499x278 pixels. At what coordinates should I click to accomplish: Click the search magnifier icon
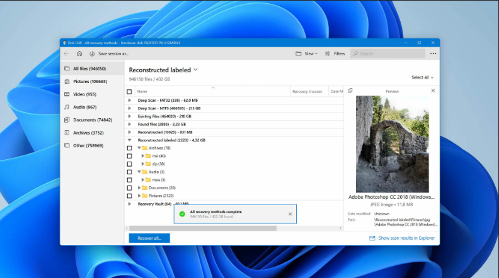(355, 53)
